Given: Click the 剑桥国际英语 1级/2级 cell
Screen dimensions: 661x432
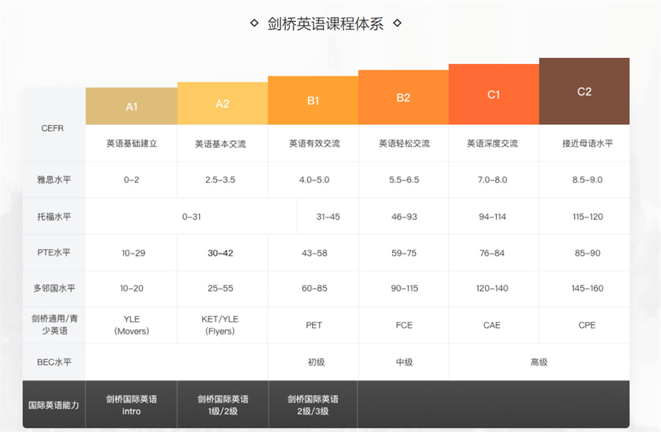Looking at the screenshot, I should pyautogui.click(x=223, y=405).
